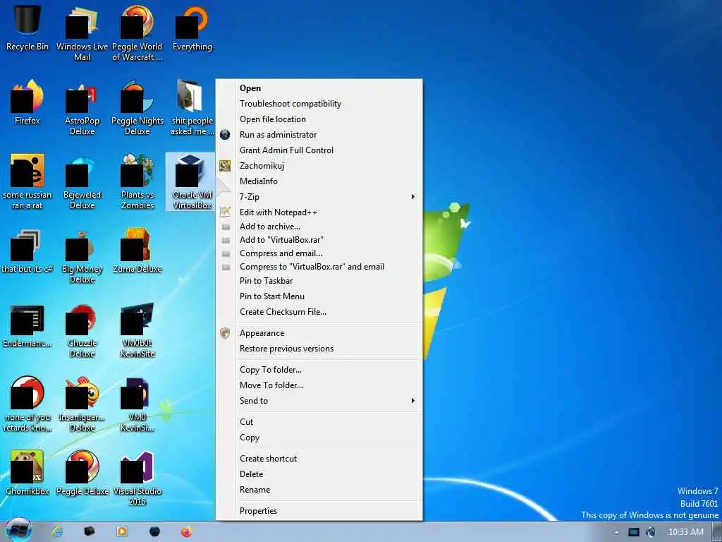
Task: Choose Rename in the context menu
Action: click(319, 490)
